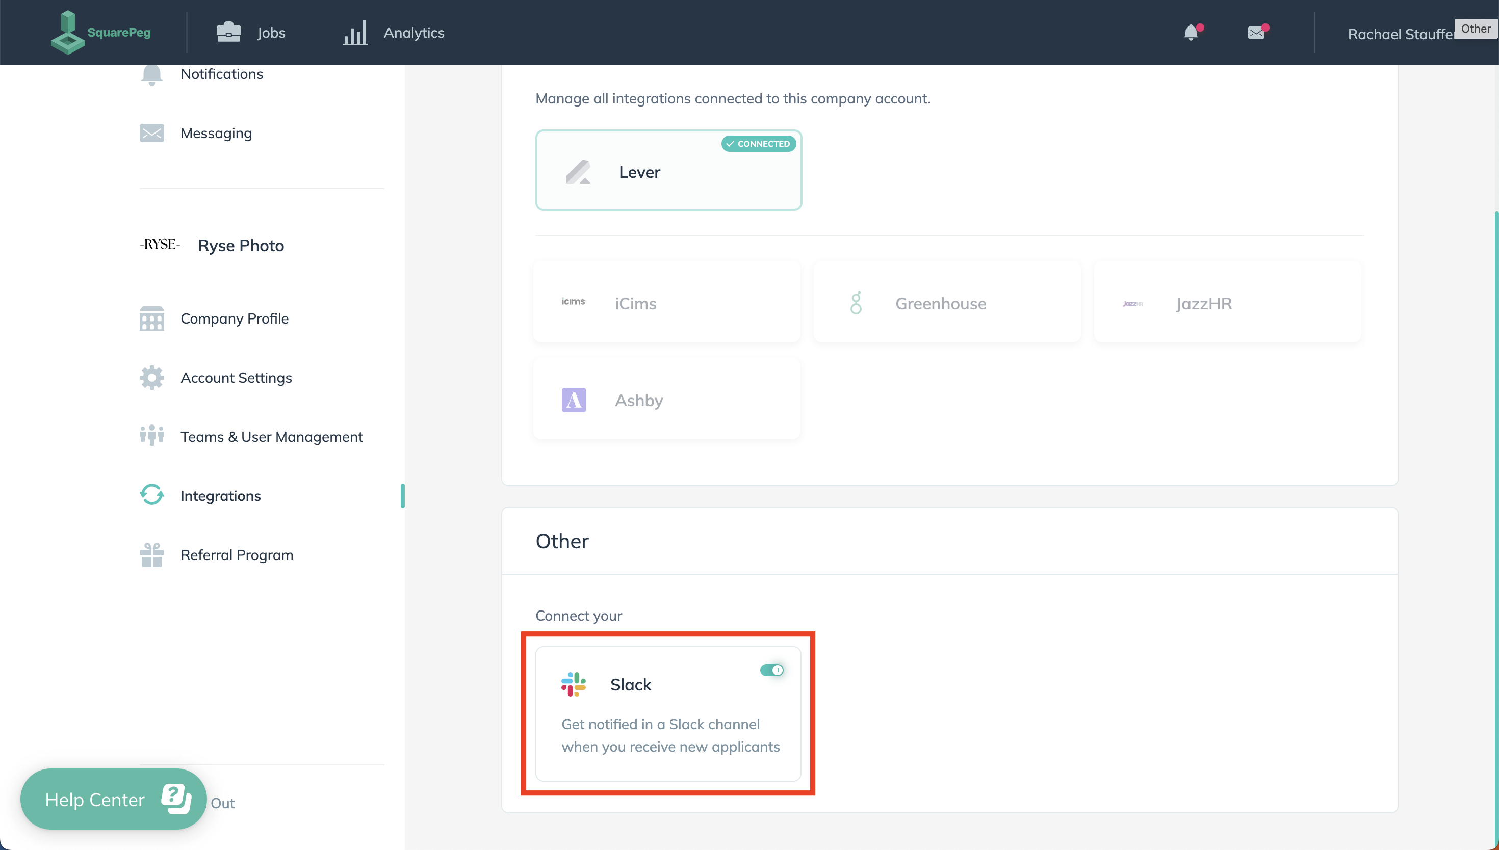Viewport: 1499px width, 850px height.
Task: Click sidebar Messaging envelope icon
Action: pos(152,133)
